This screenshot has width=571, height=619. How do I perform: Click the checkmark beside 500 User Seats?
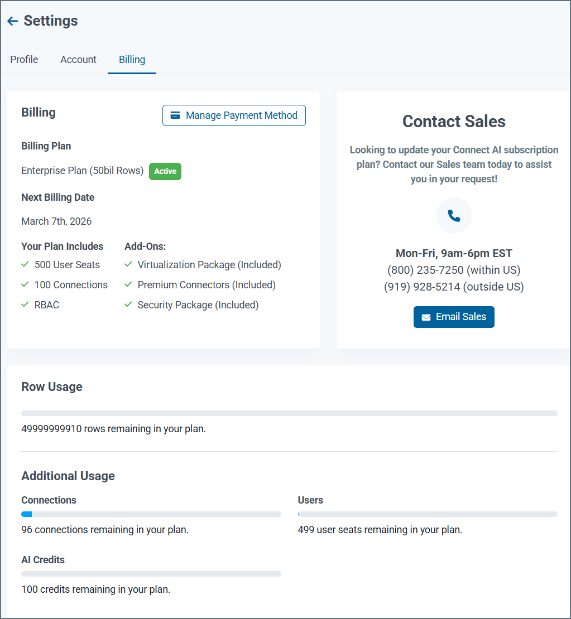[25, 264]
